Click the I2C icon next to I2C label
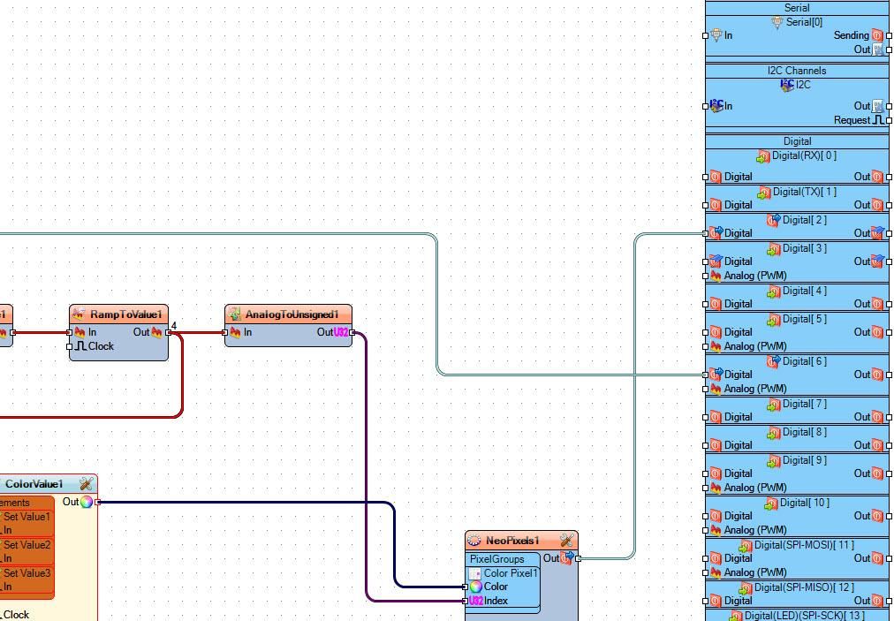The height and width of the screenshot is (621, 894). (787, 85)
